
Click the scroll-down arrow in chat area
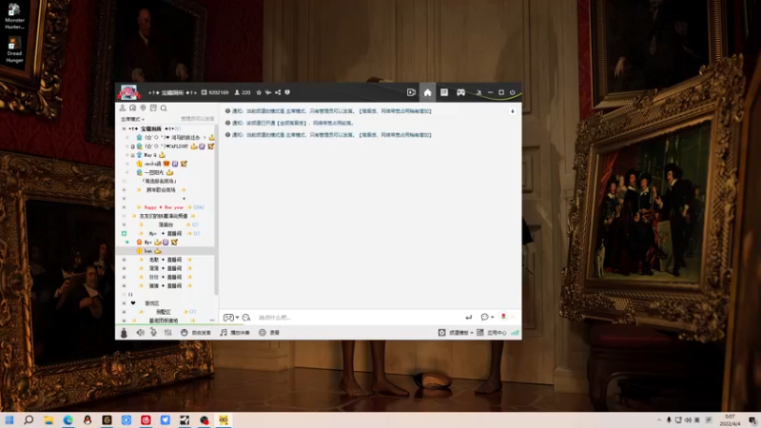[513, 111]
